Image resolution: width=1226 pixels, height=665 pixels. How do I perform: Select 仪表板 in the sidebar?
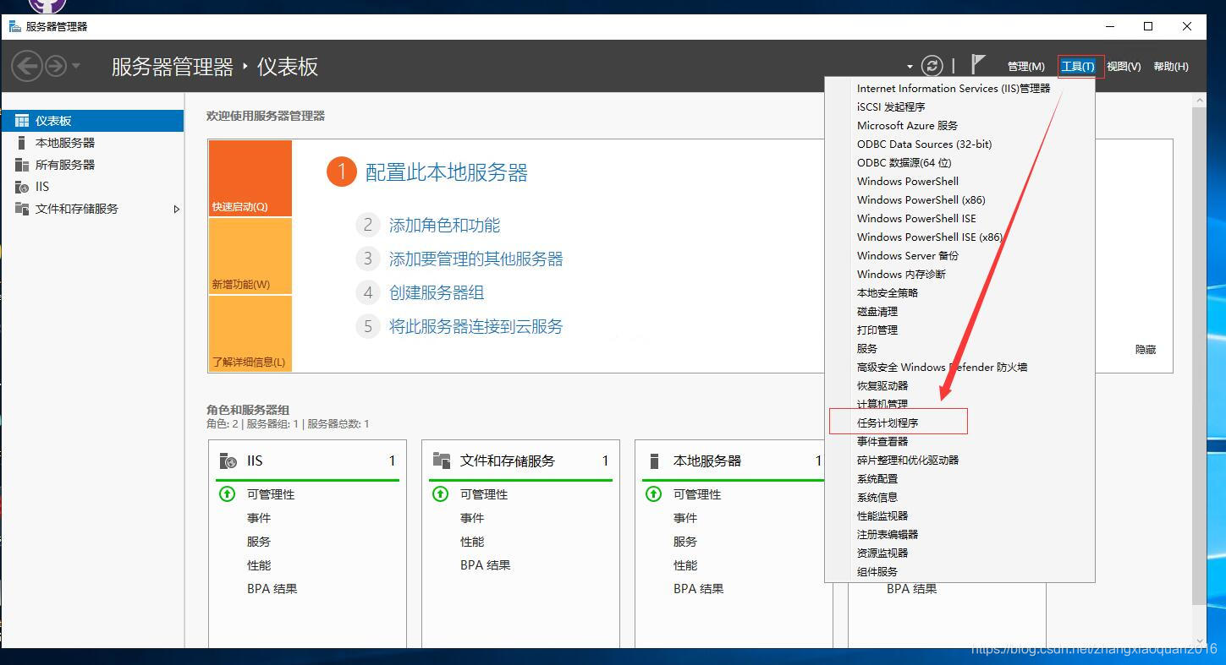pos(92,121)
